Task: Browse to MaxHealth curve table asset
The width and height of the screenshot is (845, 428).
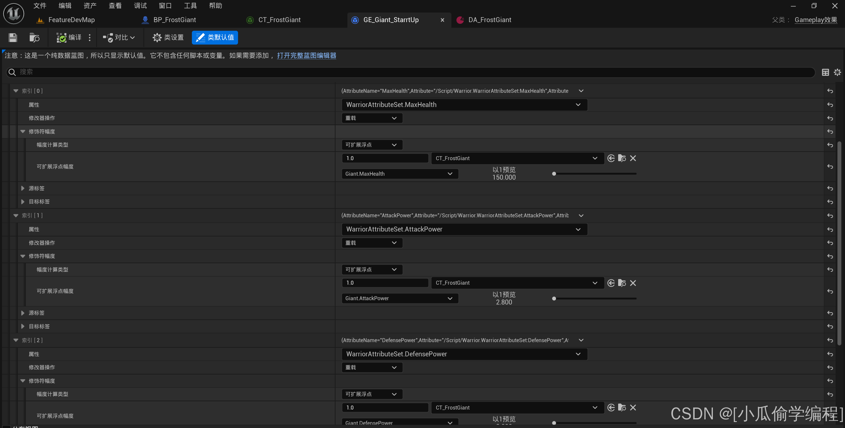Action: pyautogui.click(x=622, y=158)
